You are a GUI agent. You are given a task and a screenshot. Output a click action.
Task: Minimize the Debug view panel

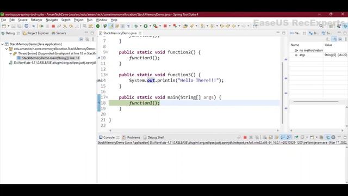click(x=86, y=33)
